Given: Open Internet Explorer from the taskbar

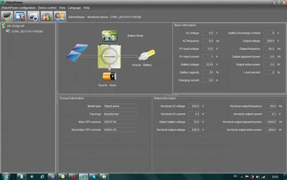Looking at the screenshot, I should [42, 177].
